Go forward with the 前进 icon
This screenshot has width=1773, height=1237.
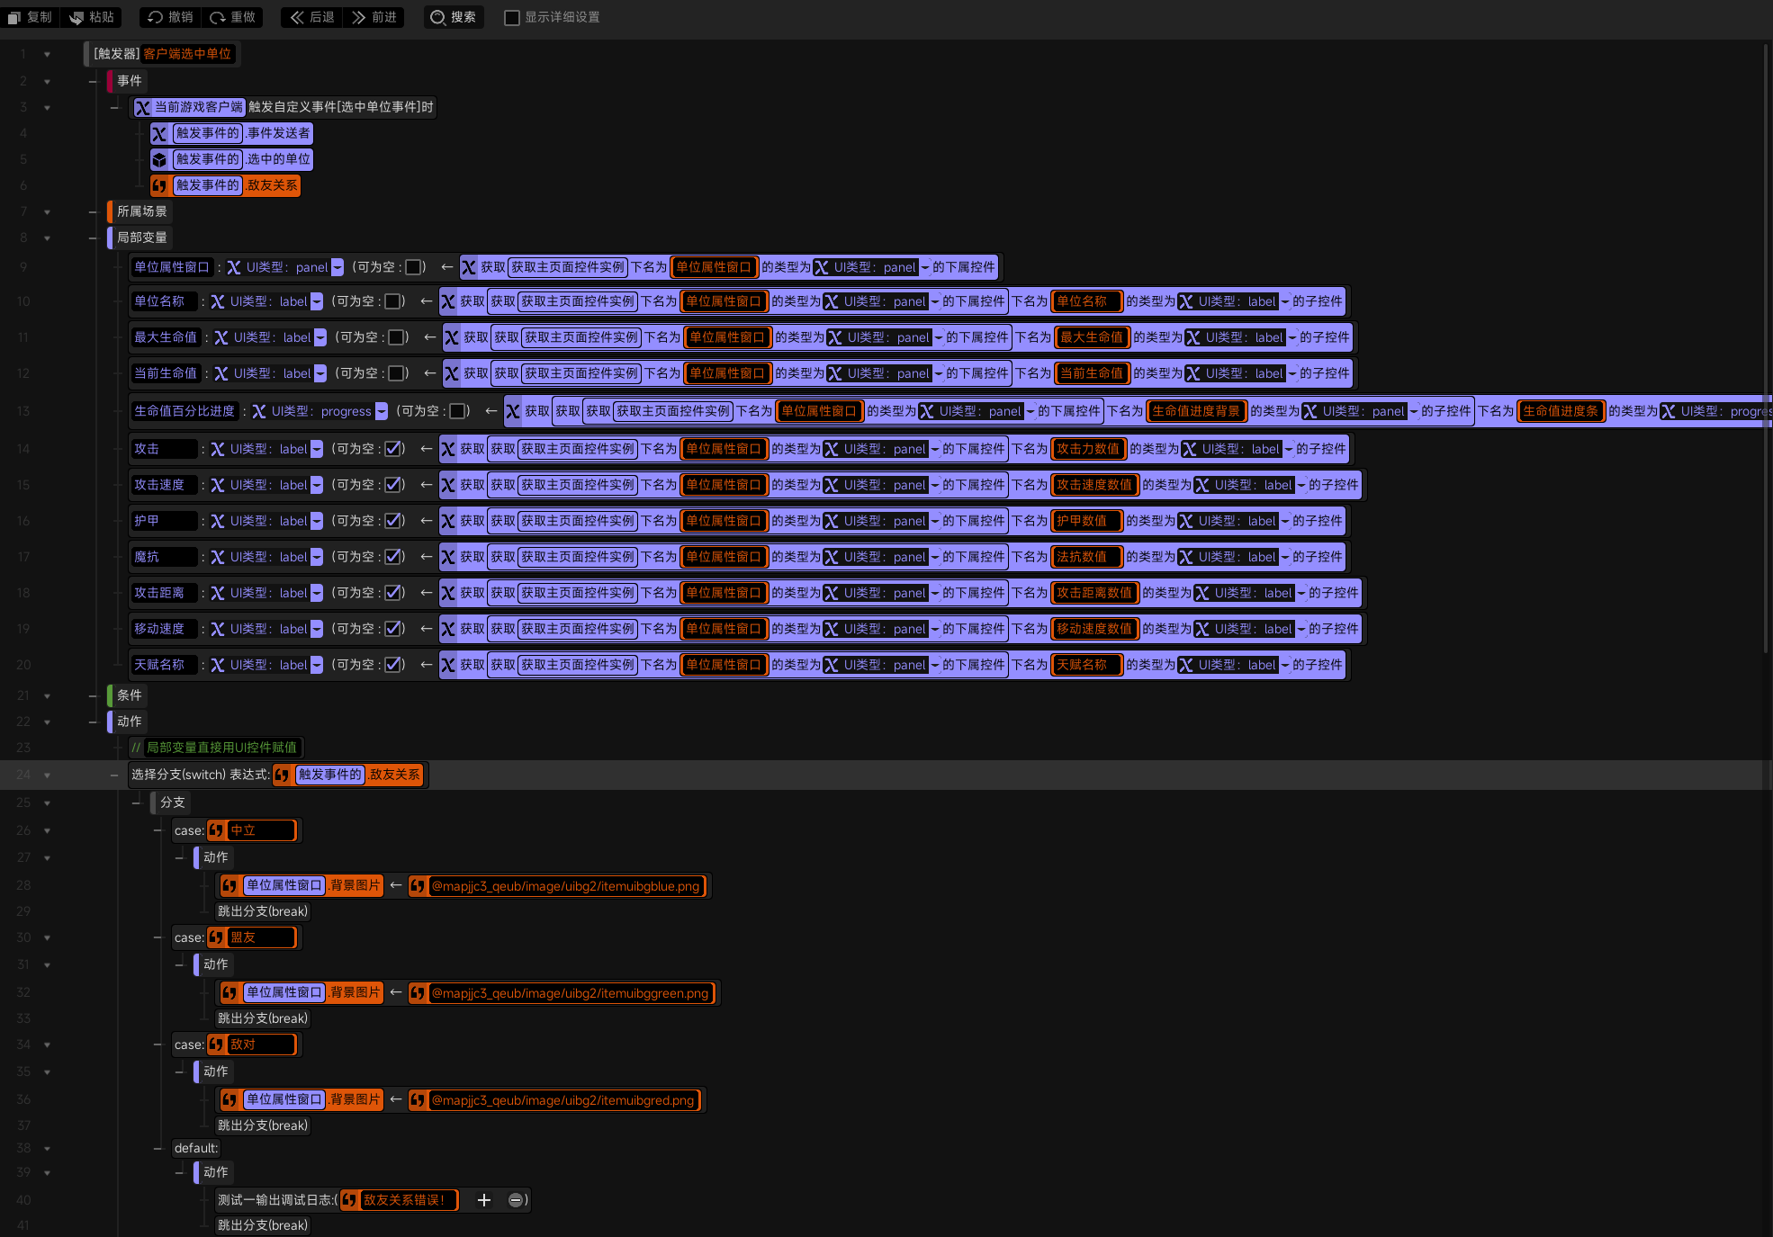pyautogui.click(x=359, y=17)
